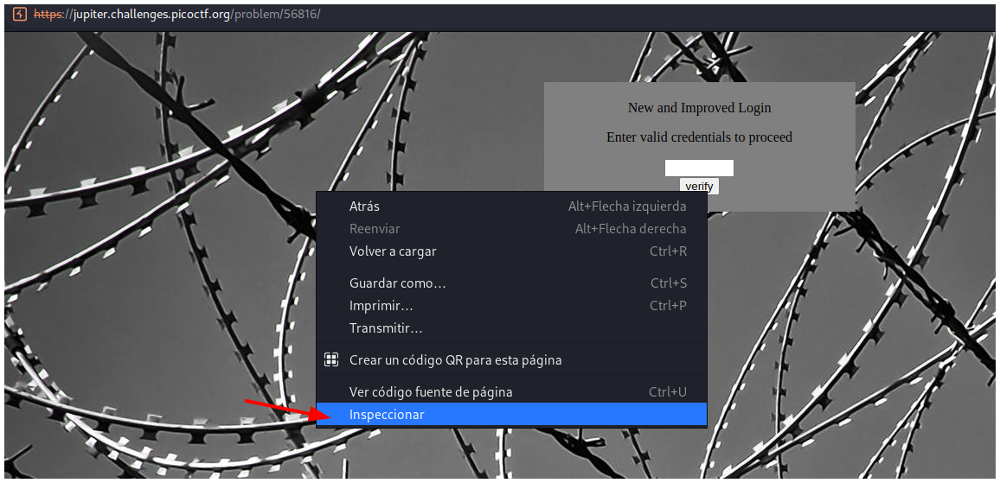Screen dimensions: 1000x483
Task: Click the Ctrl+S shortcut label
Action: tap(668, 283)
